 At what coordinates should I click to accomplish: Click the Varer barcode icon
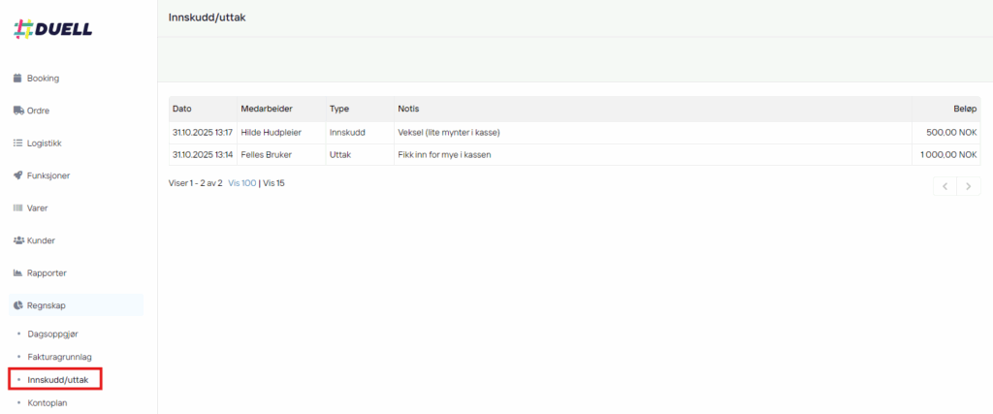(x=17, y=207)
